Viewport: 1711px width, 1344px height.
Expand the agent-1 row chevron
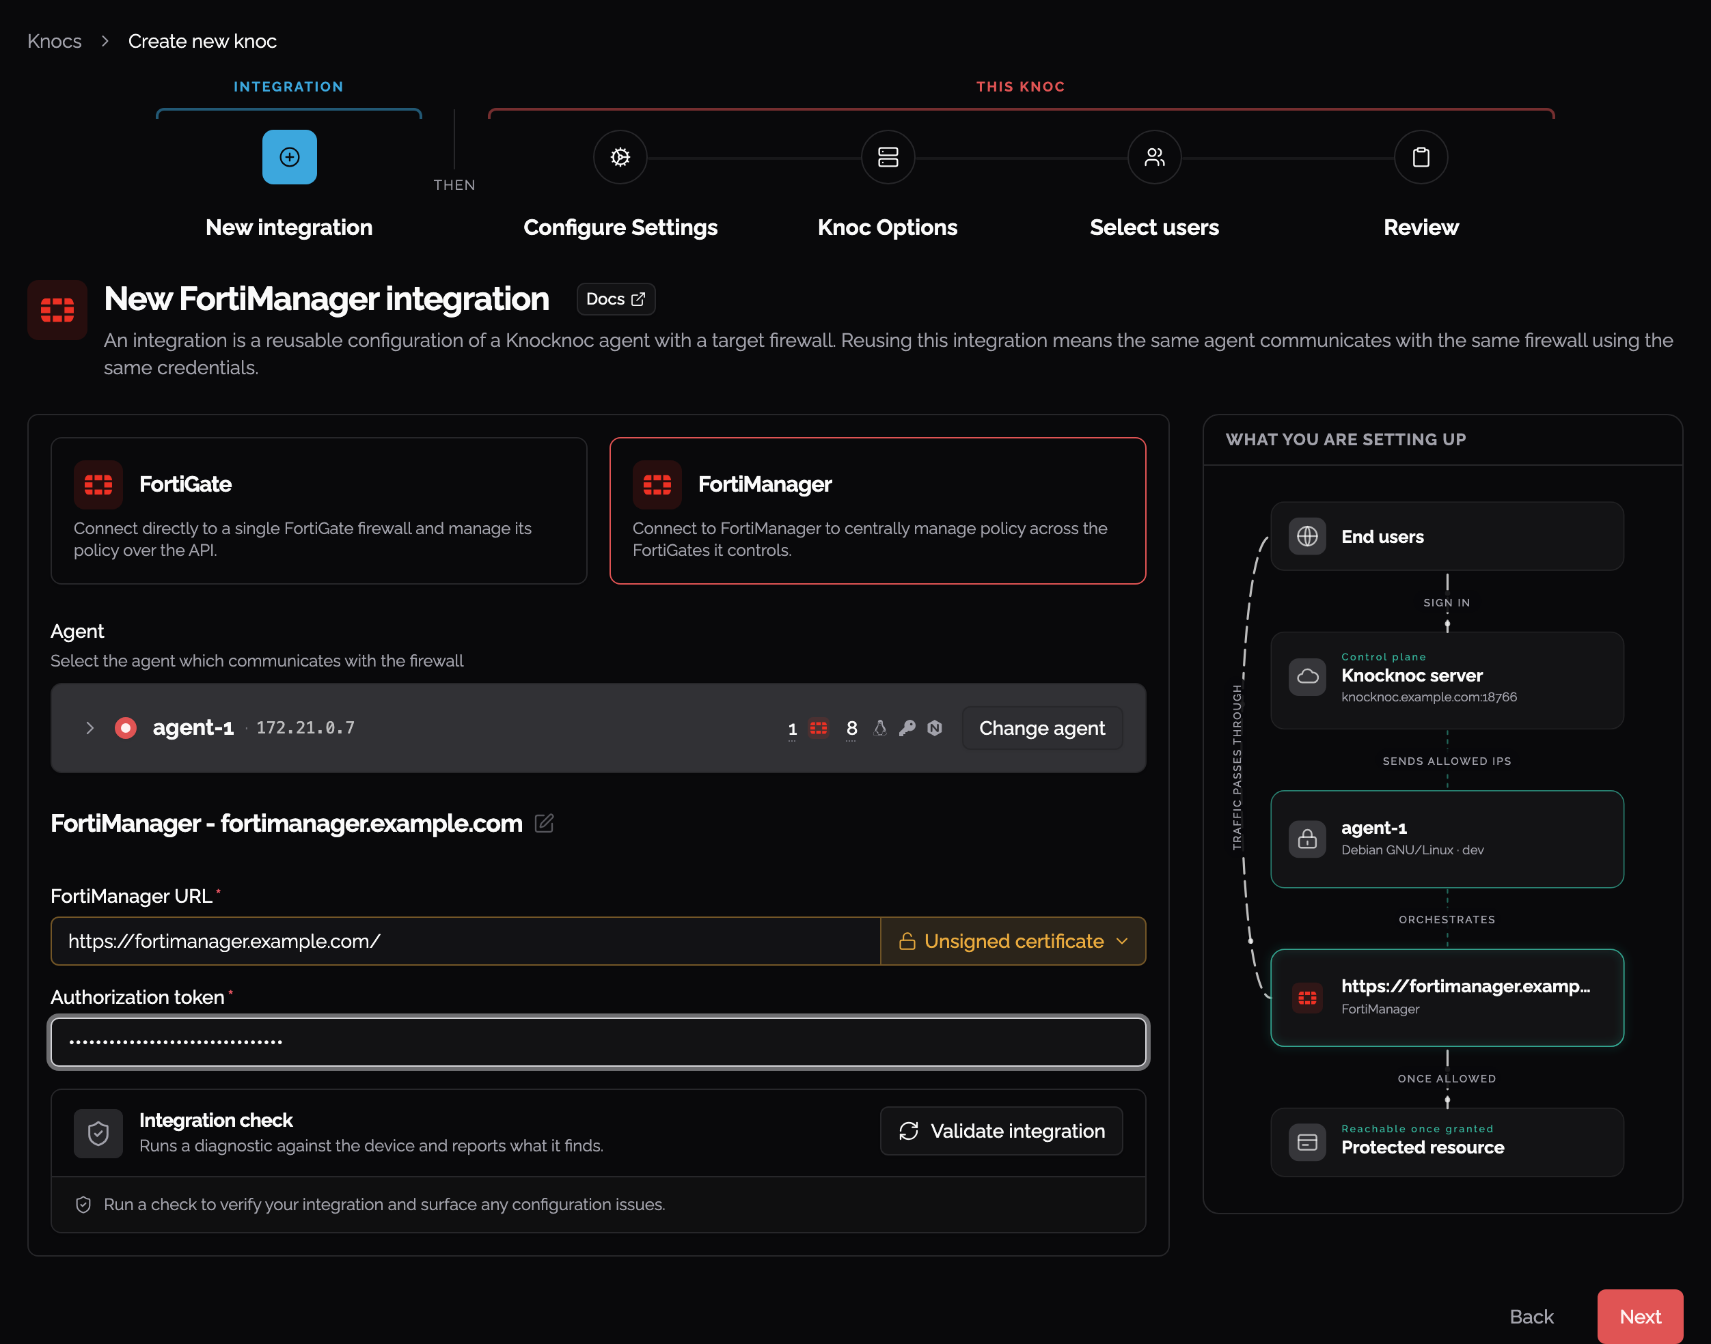point(90,728)
